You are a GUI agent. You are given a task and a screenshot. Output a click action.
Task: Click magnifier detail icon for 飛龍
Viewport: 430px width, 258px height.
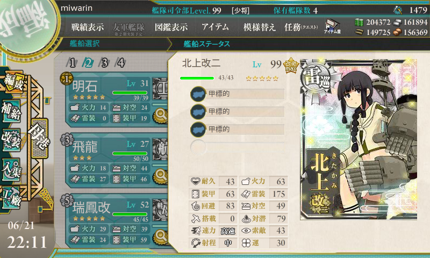coord(161,176)
